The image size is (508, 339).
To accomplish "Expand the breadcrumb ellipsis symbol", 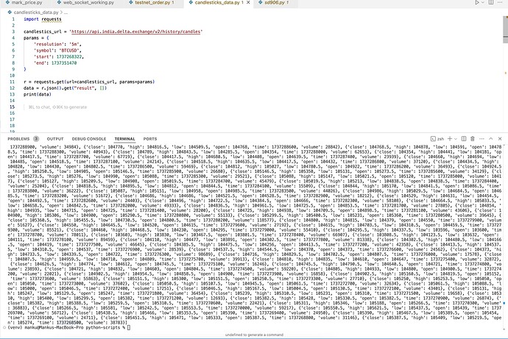I will [66, 13].
